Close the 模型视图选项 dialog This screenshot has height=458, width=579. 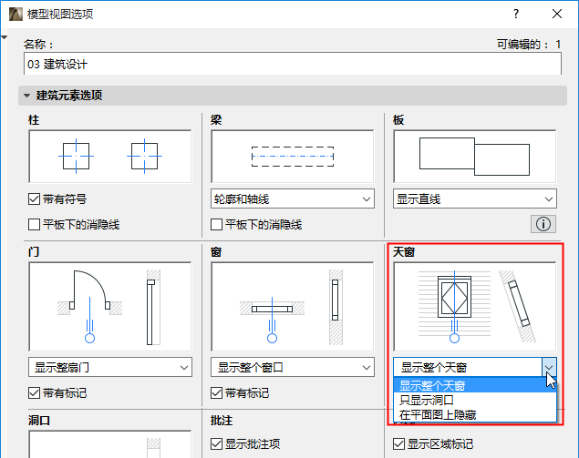click(x=557, y=14)
